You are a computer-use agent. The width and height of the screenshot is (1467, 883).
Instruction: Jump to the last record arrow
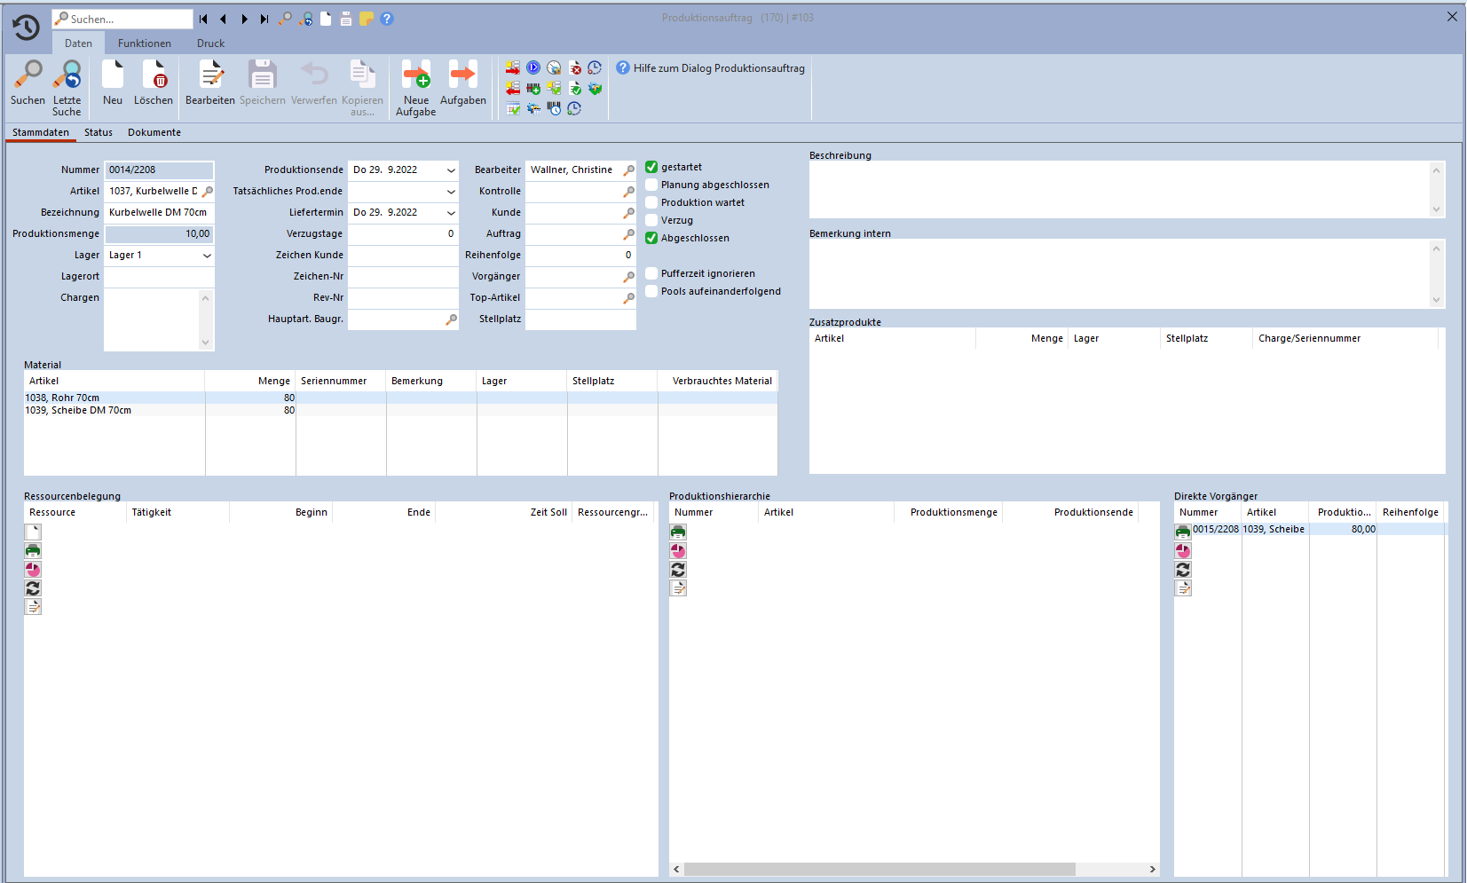pos(264,19)
